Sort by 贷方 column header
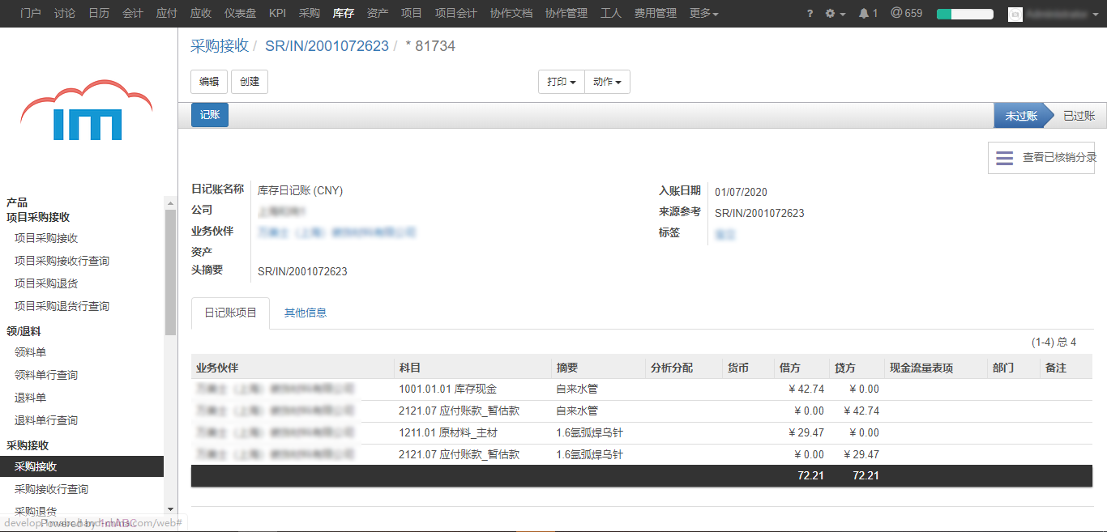The image size is (1107, 532). [x=857, y=368]
